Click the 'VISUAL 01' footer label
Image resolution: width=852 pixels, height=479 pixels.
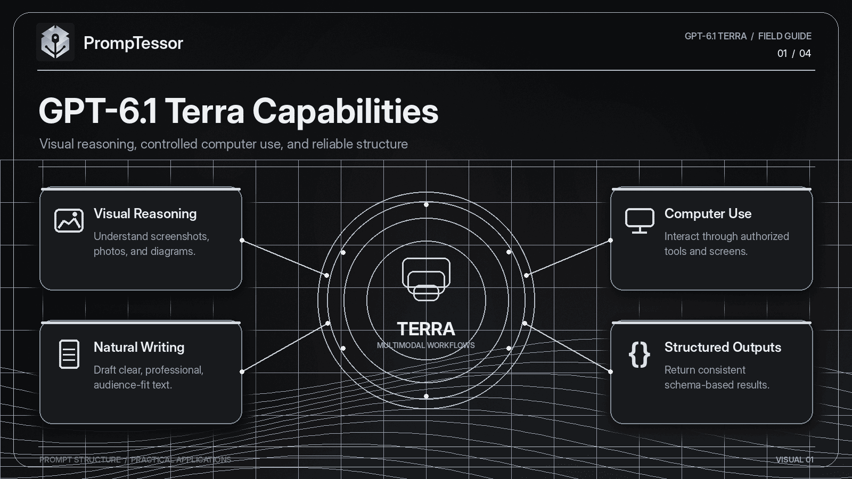794,460
